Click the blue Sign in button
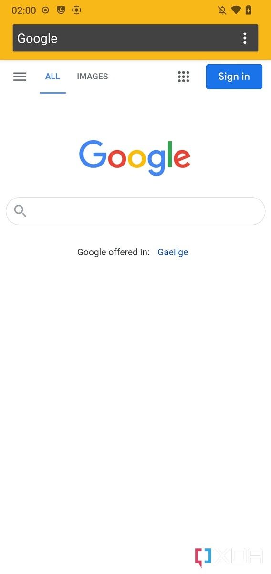271x574 pixels. tap(234, 77)
